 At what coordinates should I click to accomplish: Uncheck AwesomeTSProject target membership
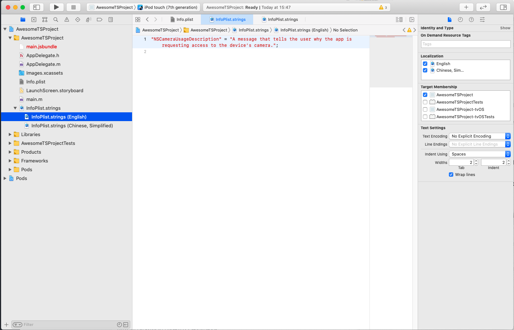pos(425,95)
